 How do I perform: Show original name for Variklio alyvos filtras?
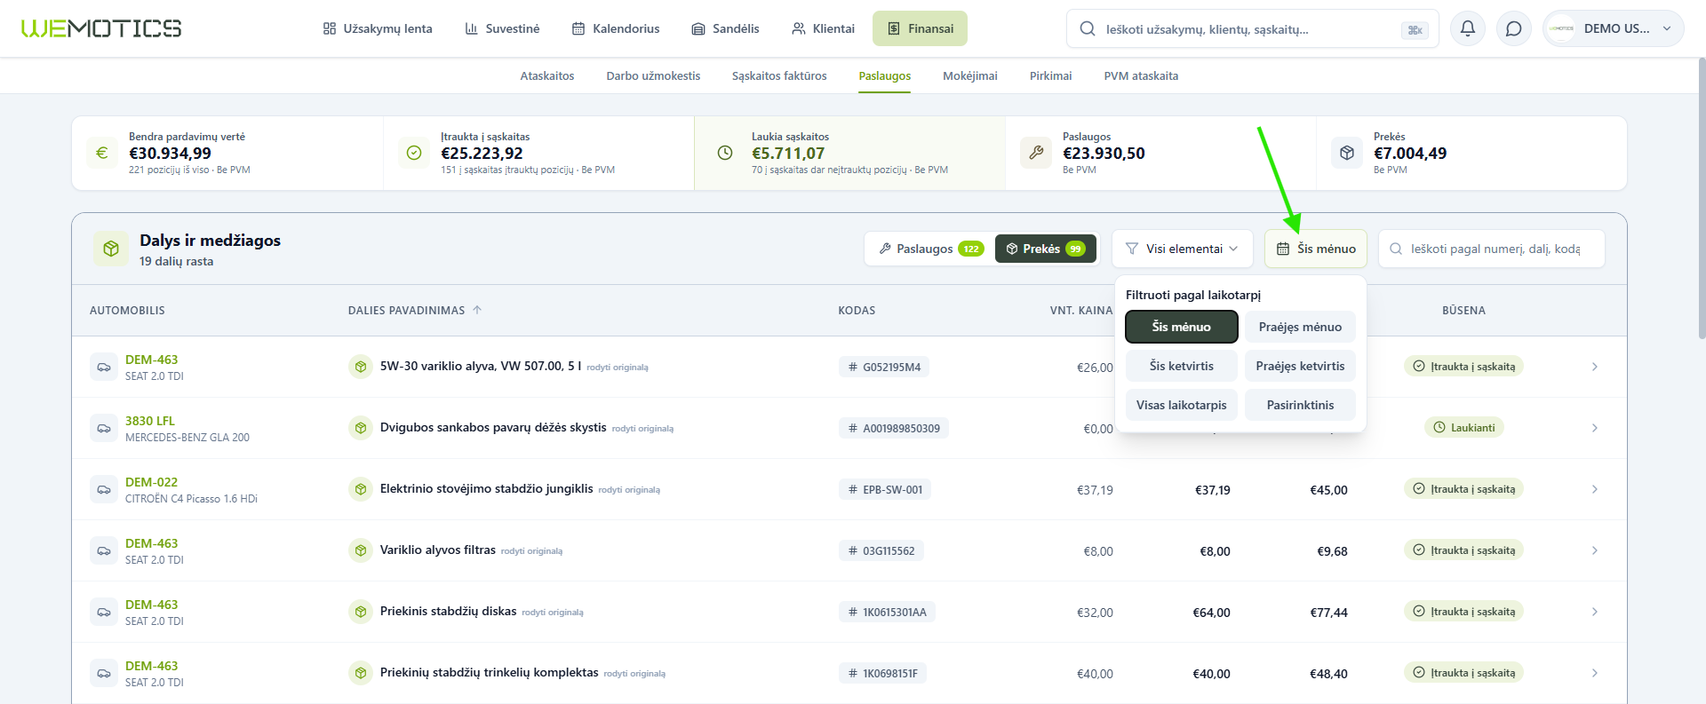tap(531, 551)
